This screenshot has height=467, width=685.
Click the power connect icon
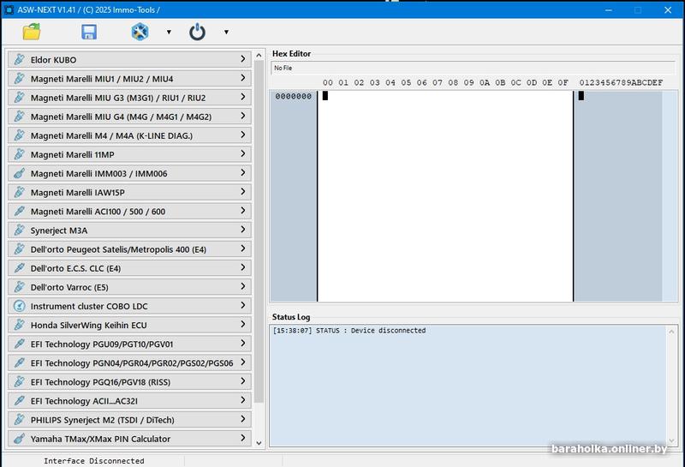pyautogui.click(x=198, y=32)
